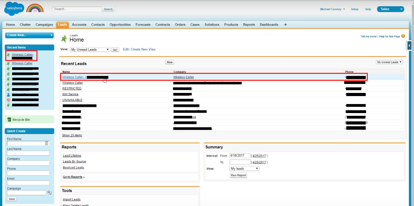Screen dimensions: 414x206
Task: Open the My leads summary view dropdown
Action: pos(245,169)
